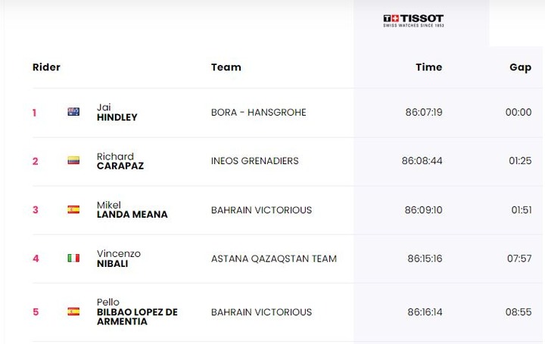The image size is (545, 344).
Task: Open the INEOS GRENADIERS team link
Action: pyautogui.click(x=255, y=161)
